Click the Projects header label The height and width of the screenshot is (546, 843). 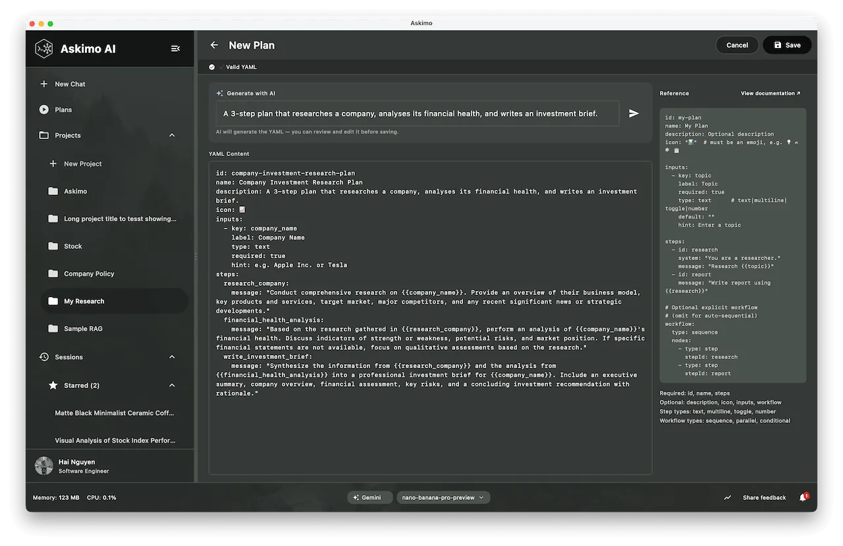(x=68, y=136)
